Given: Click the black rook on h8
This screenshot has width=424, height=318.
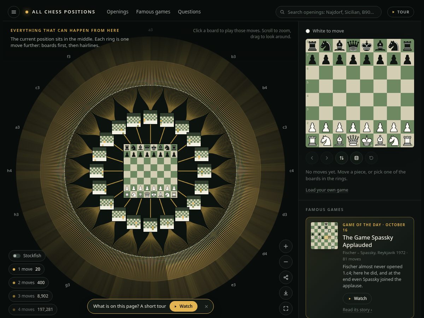Looking at the screenshot, I should (x=407, y=46).
